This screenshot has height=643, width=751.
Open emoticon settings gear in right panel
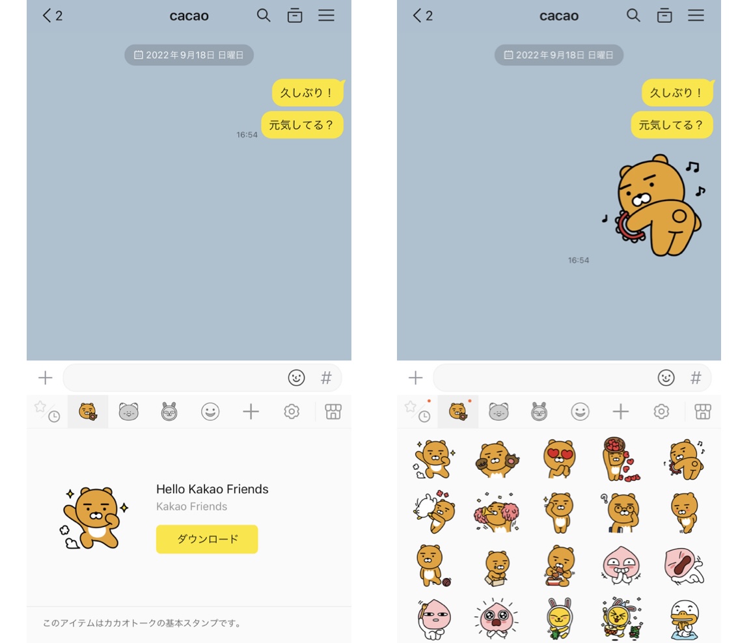661,411
